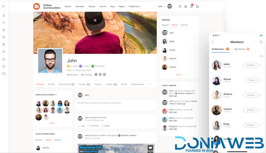Select the Popular tab in Members widget
The width and height of the screenshot is (266, 153).
coord(184,25)
